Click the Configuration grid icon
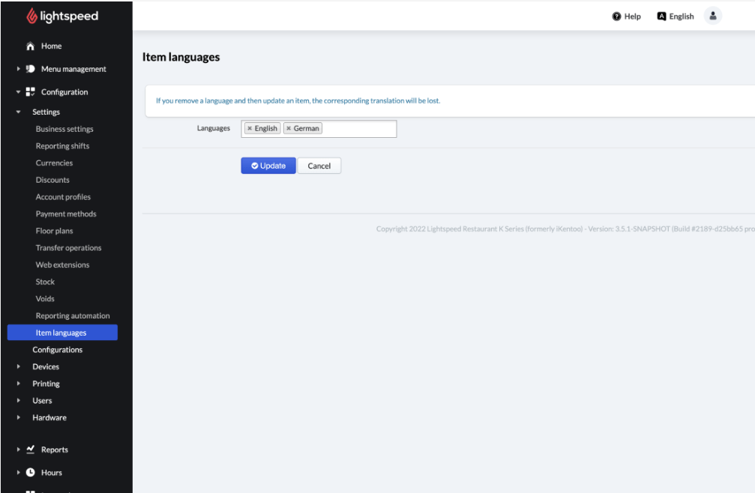This screenshot has height=493, width=755. pos(31,92)
